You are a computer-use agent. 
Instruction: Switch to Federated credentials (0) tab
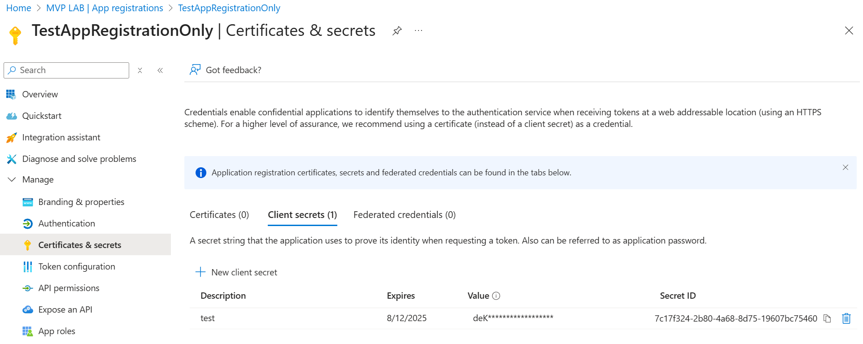(x=405, y=215)
